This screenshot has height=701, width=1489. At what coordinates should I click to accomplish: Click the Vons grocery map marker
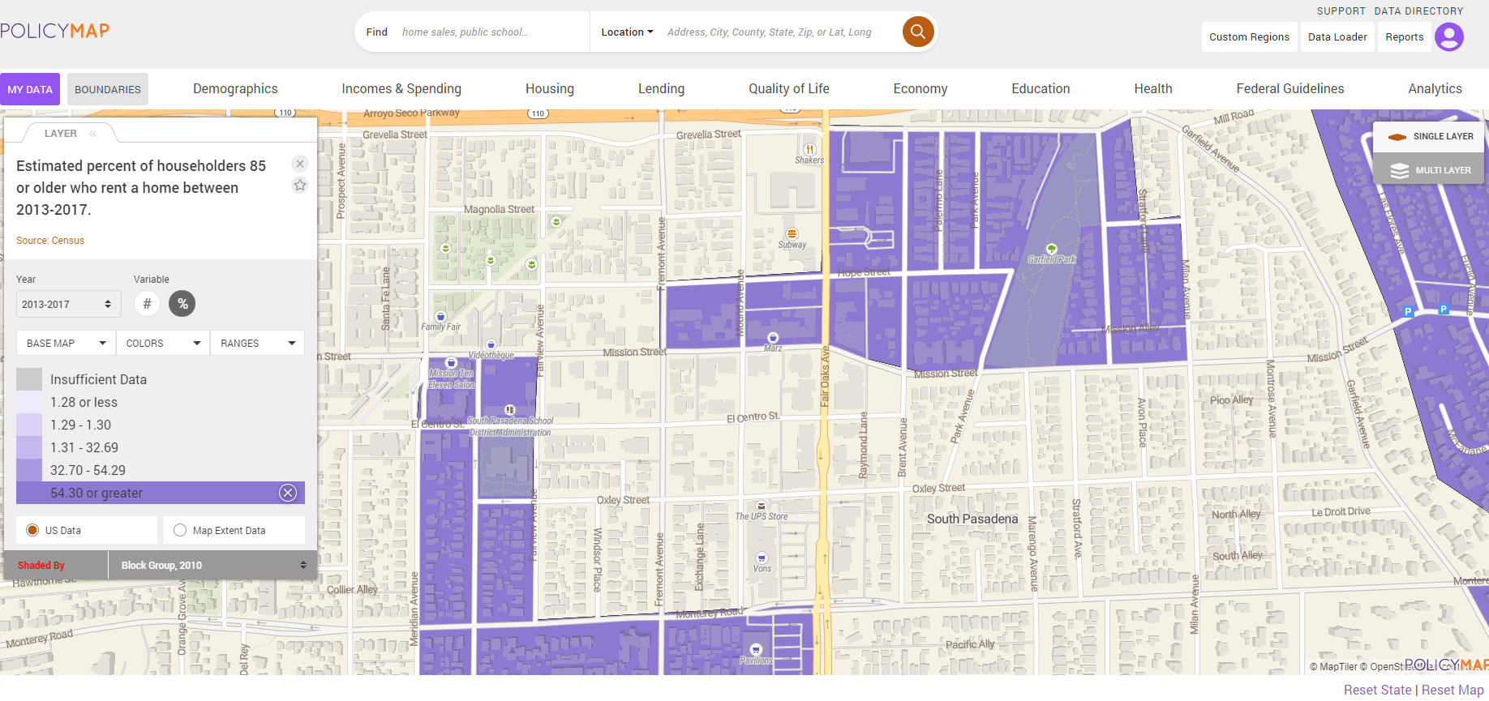762,558
